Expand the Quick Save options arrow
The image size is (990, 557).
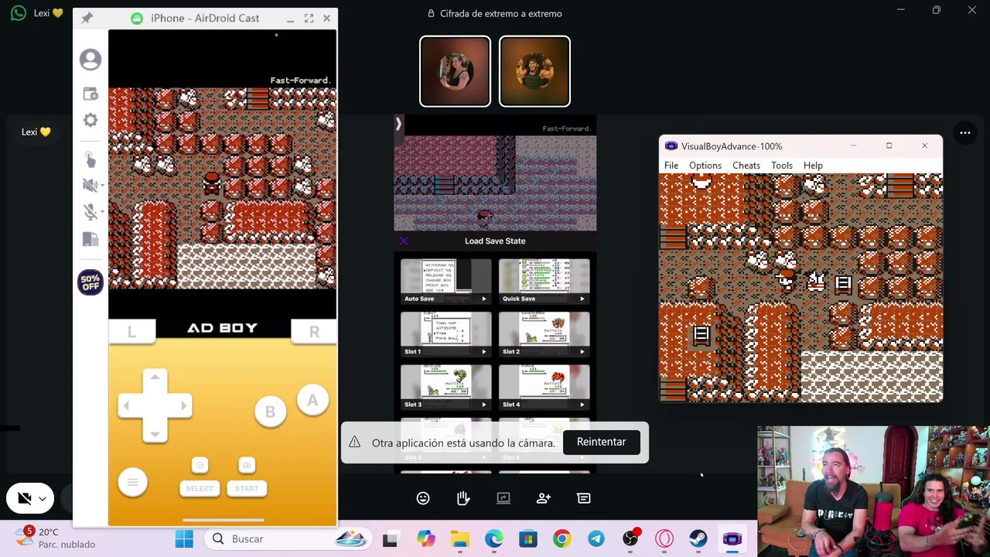pos(582,299)
